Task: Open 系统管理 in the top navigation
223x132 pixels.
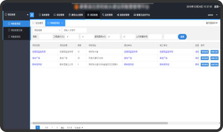Action: pyautogui.click(x=44, y=15)
